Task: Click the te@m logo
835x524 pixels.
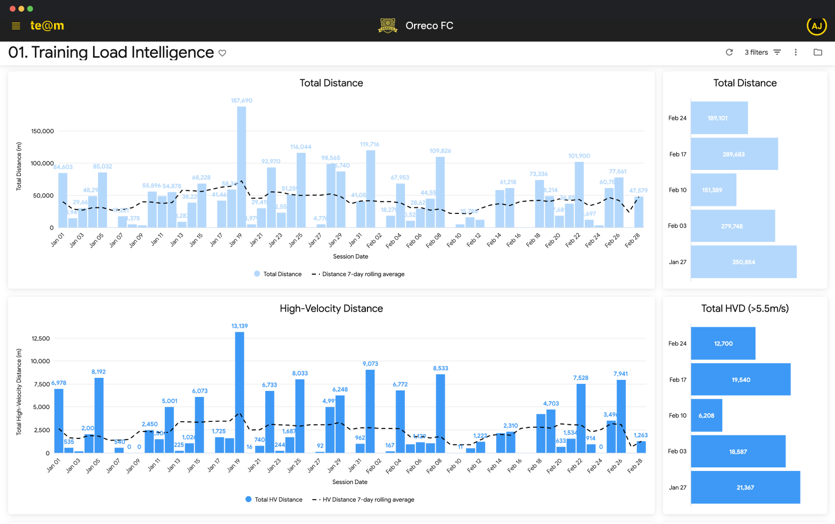Action: click(47, 25)
